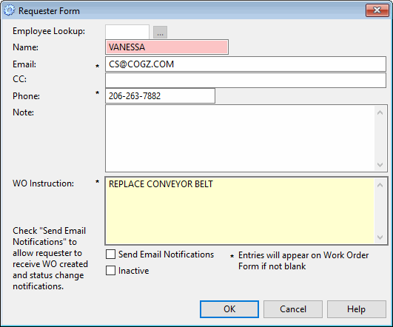Select the Name field containing VANESSA
393x327 pixels.
(167, 47)
